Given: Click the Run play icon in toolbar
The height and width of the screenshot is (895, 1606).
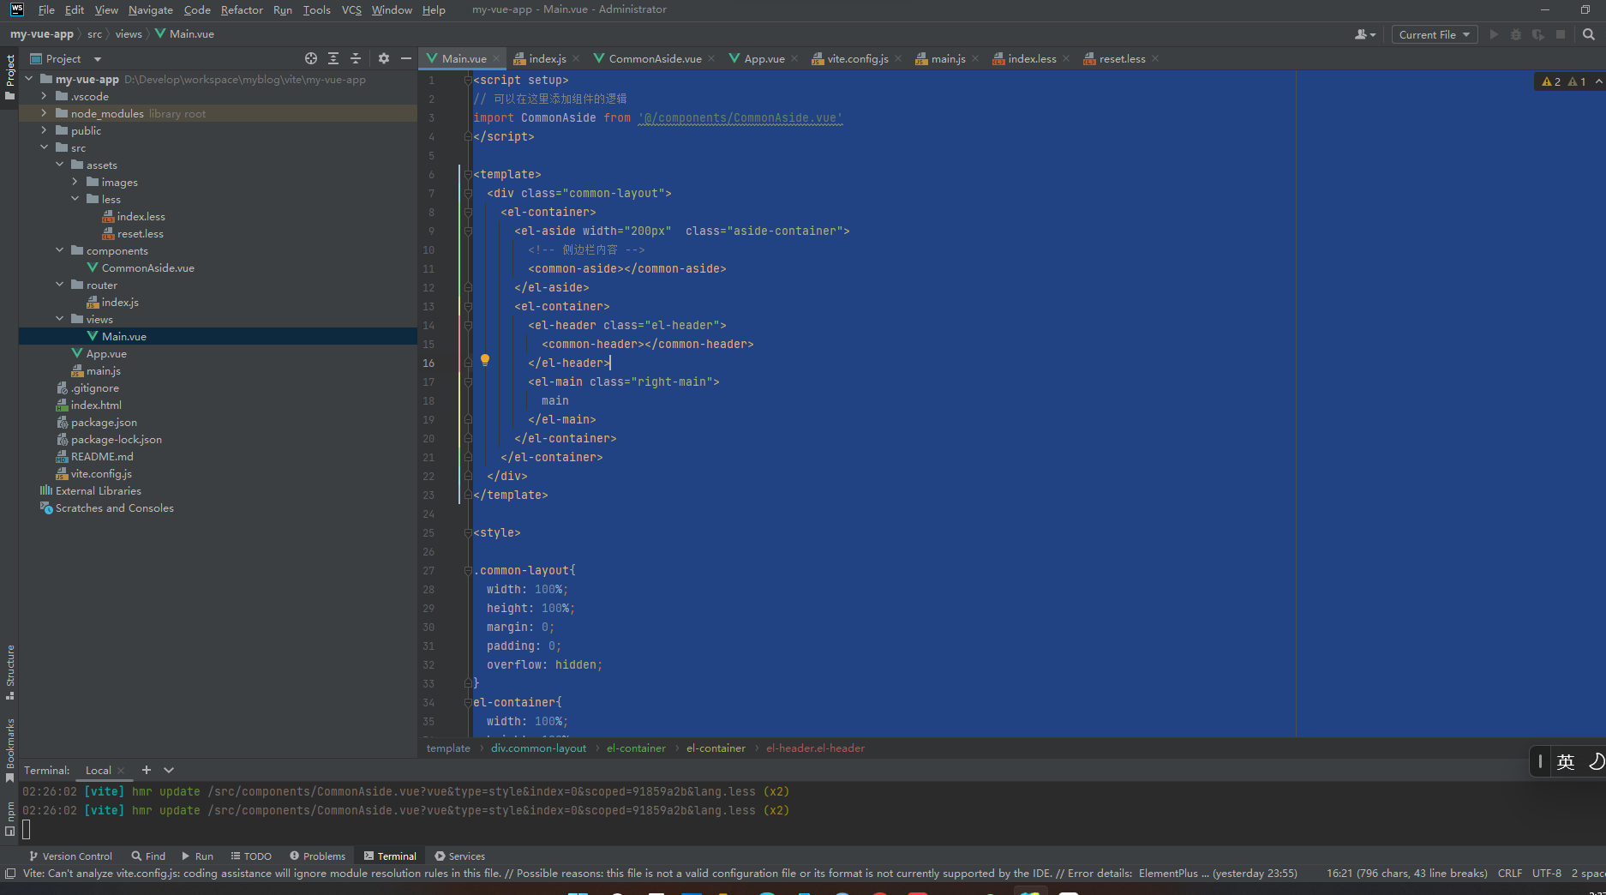Looking at the screenshot, I should coord(1494,34).
